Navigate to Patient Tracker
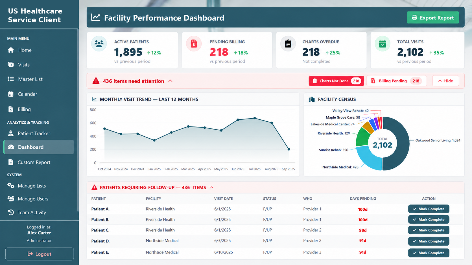The height and width of the screenshot is (265, 472). pyautogui.click(x=39, y=133)
